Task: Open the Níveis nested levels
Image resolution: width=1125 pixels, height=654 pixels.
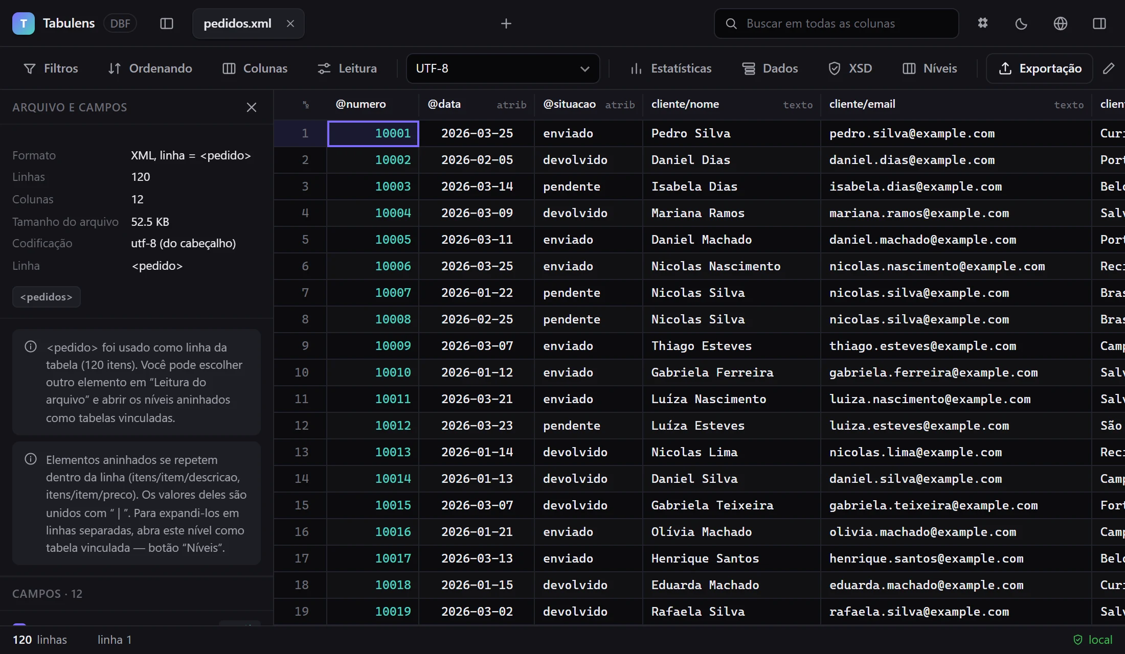Action: pyautogui.click(x=930, y=68)
